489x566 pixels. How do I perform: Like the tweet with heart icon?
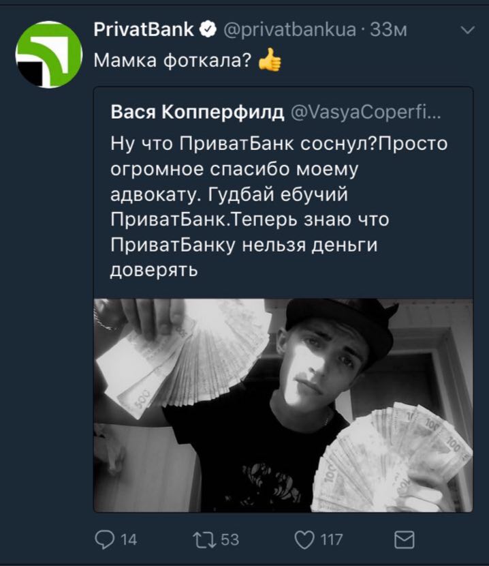click(304, 540)
